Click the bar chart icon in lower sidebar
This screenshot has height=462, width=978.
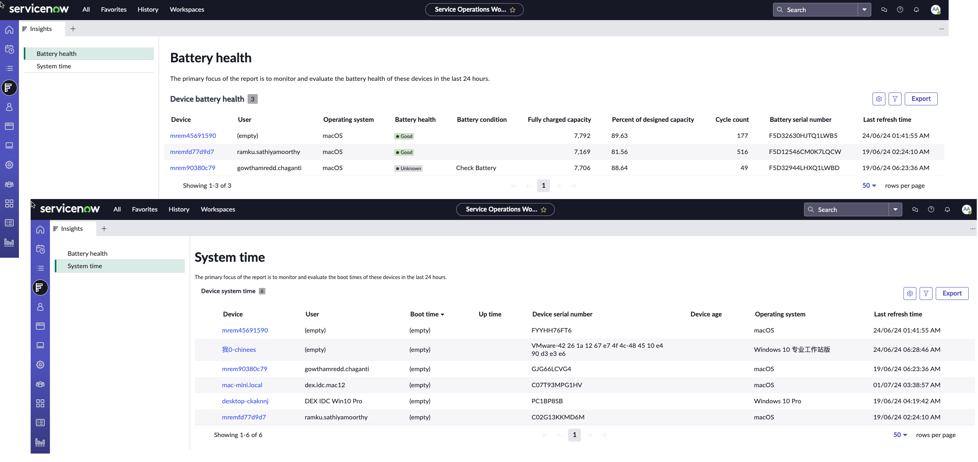(40, 442)
